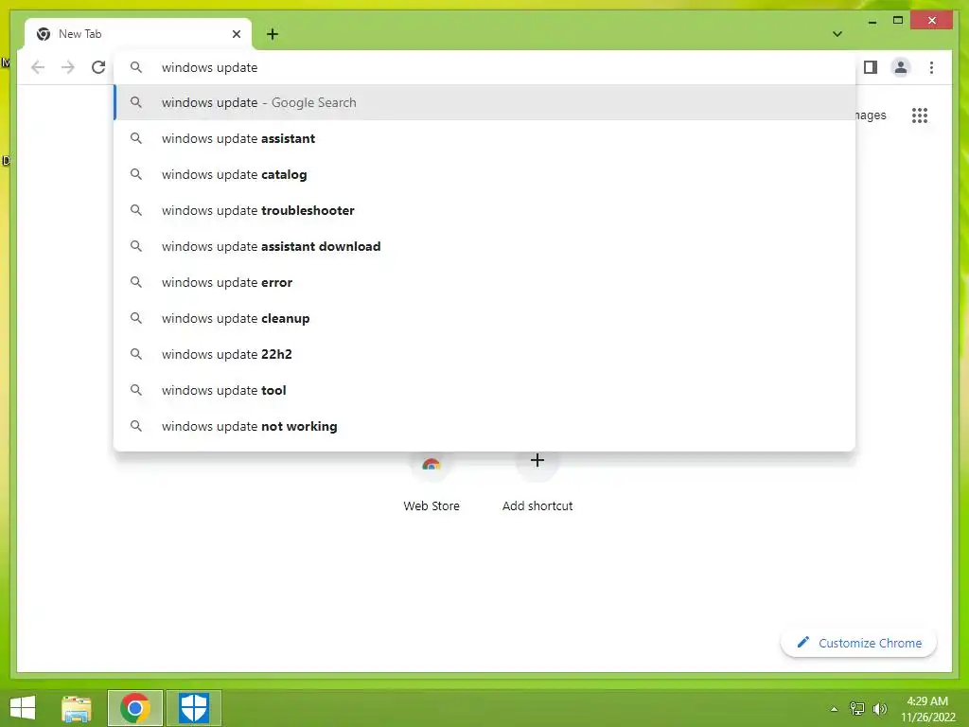This screenshot has width=969, height=727.
Task: Select "windows update troubleshooter" suggestion
Action: 484,210
